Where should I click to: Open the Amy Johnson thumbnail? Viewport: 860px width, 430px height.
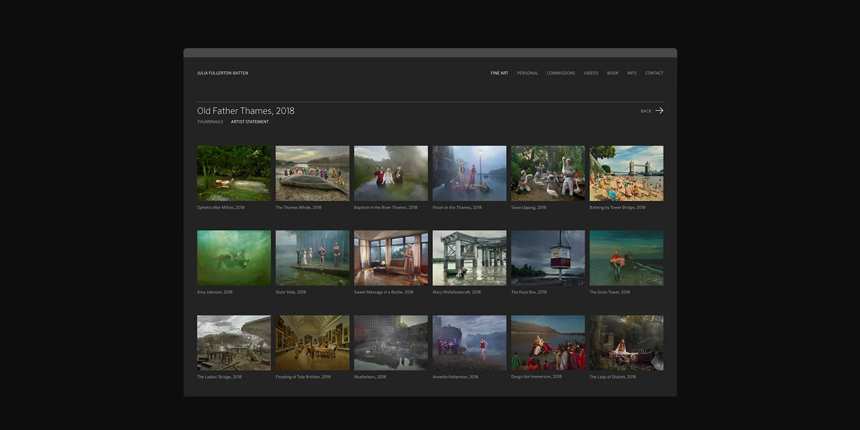pos(234,258)
